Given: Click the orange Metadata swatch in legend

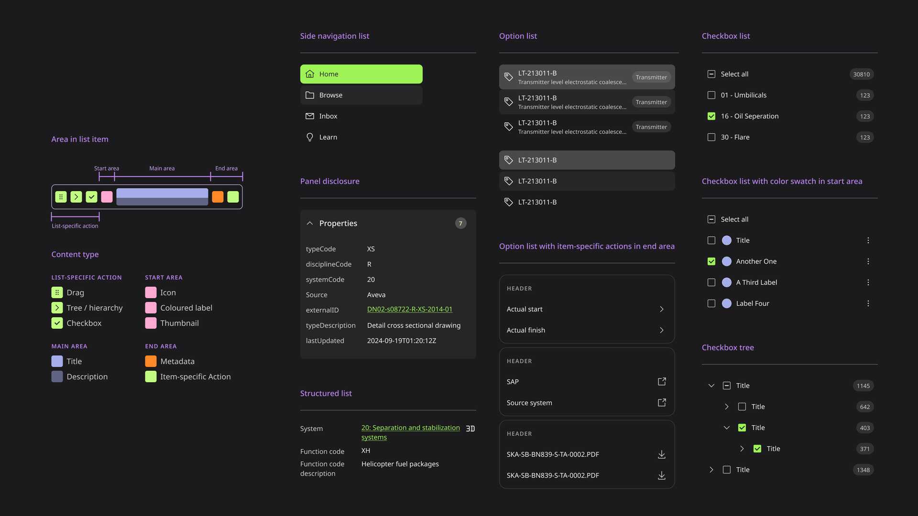Looking at the screenshot, I should (x=151, y=361).
